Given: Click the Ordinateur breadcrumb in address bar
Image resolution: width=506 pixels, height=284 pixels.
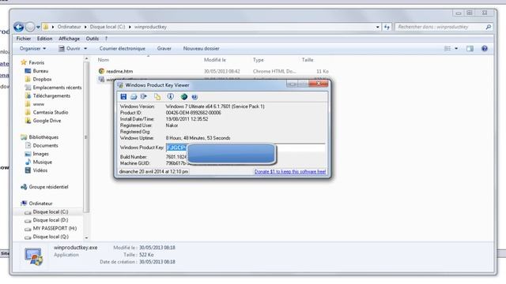Looking at the screenshot, I should click(x=69, y=27).
